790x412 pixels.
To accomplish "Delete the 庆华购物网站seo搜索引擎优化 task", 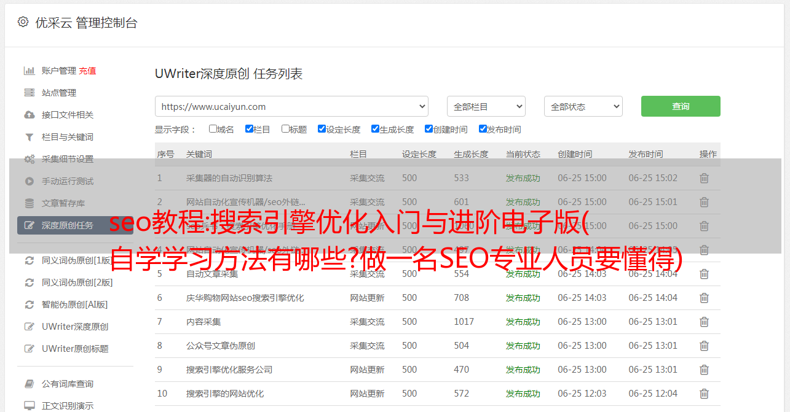I will tap(704, 298).
